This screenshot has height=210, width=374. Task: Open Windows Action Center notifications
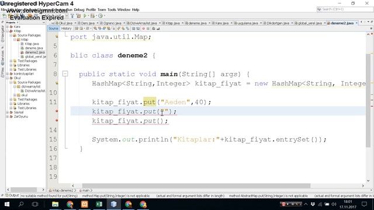[x=364, y=204]
